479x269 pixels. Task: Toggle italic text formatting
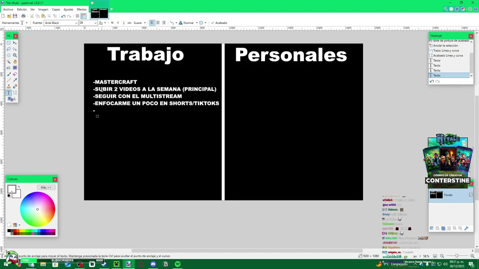click(x=118, y=23)
